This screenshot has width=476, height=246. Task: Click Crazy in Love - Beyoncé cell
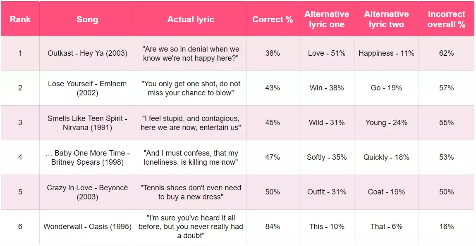click(87, 192)
